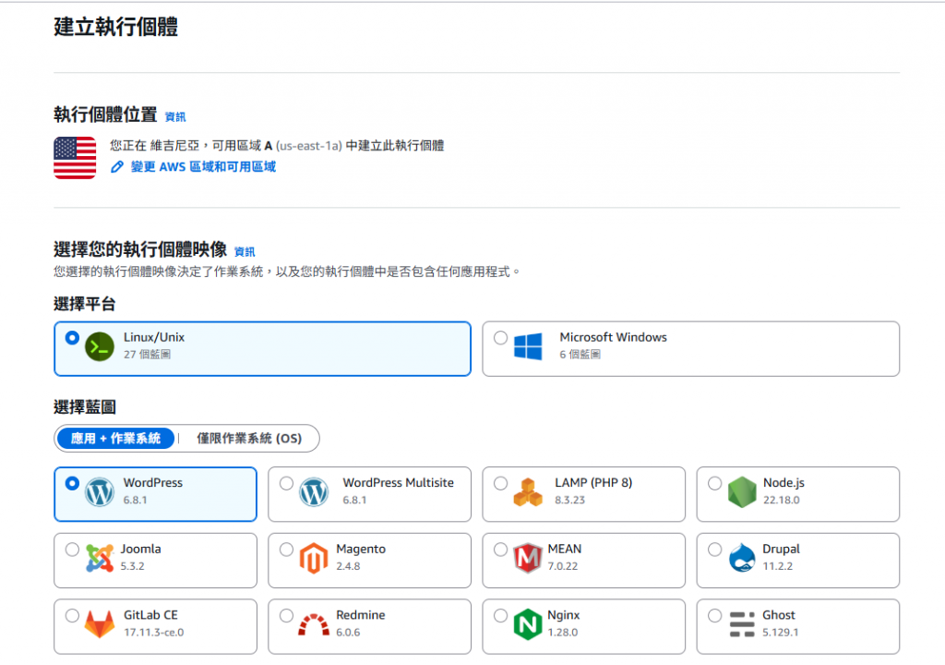Choose the WordPress Multisite radio button
The image size is (945, 665).
(286, 483)
